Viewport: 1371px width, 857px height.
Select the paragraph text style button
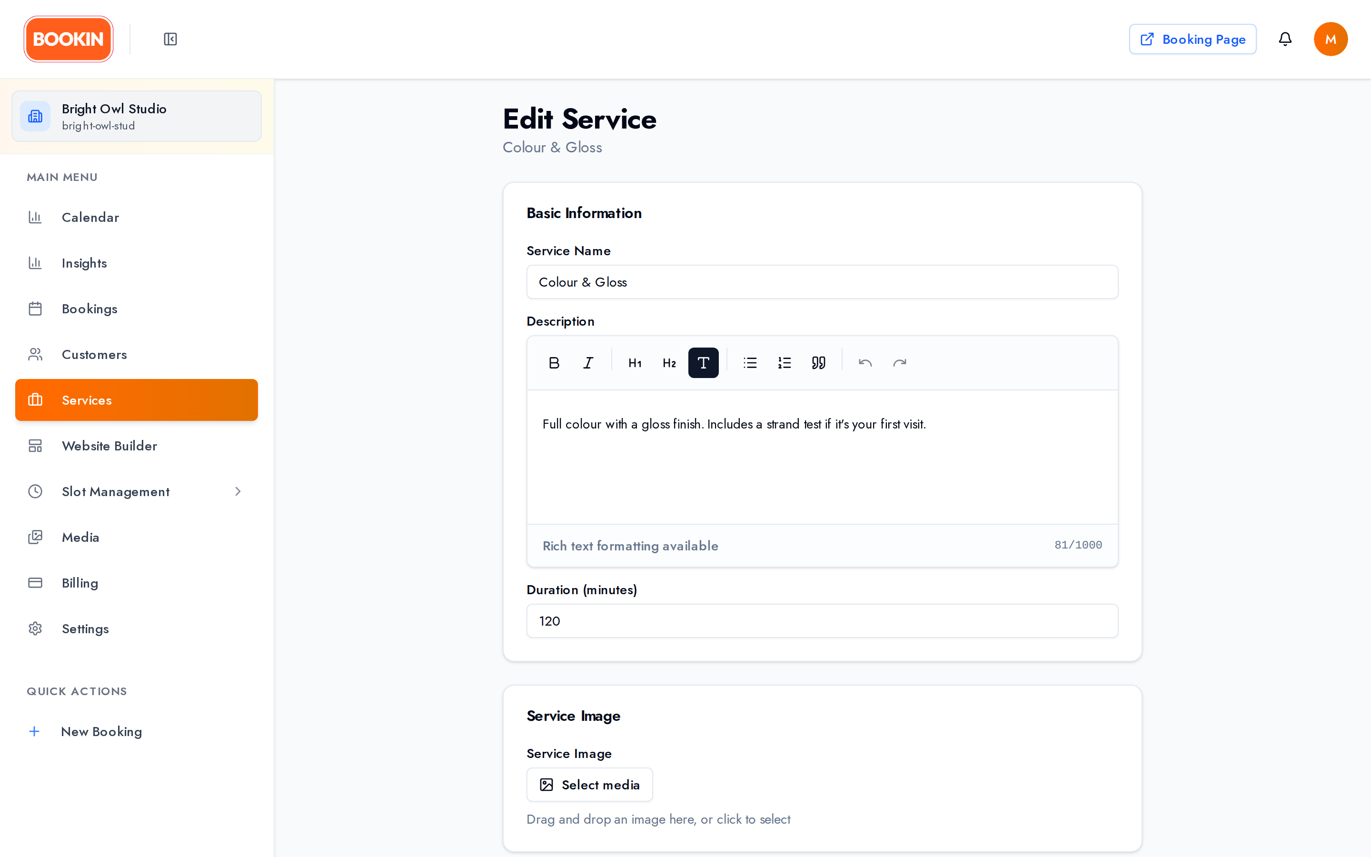click(704, 363)
